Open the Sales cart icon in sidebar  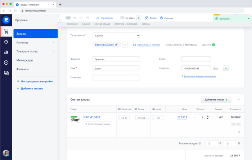[6, 31]
